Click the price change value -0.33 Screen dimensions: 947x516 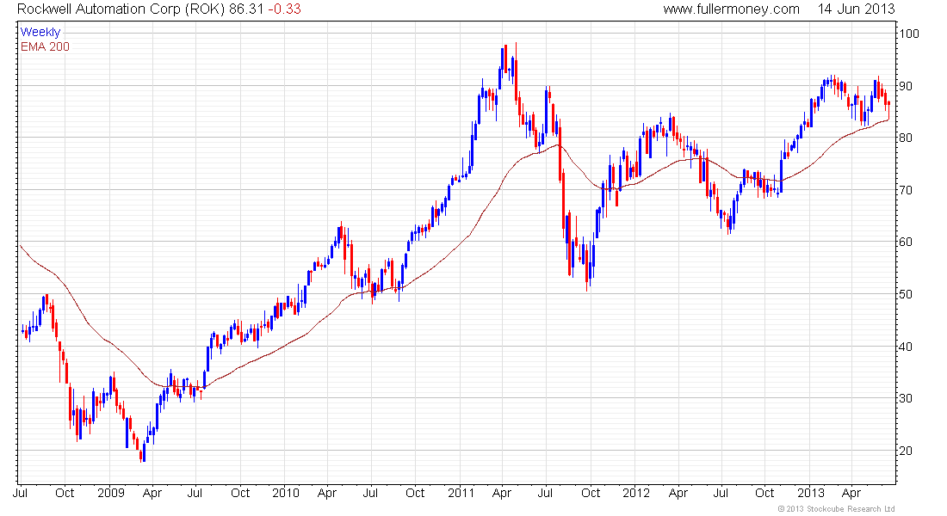[x=284, y=9]
